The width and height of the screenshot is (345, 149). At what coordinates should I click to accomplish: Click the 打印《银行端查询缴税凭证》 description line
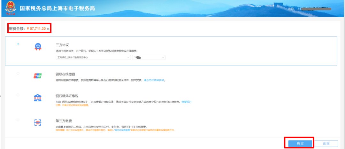pos(118,102)
